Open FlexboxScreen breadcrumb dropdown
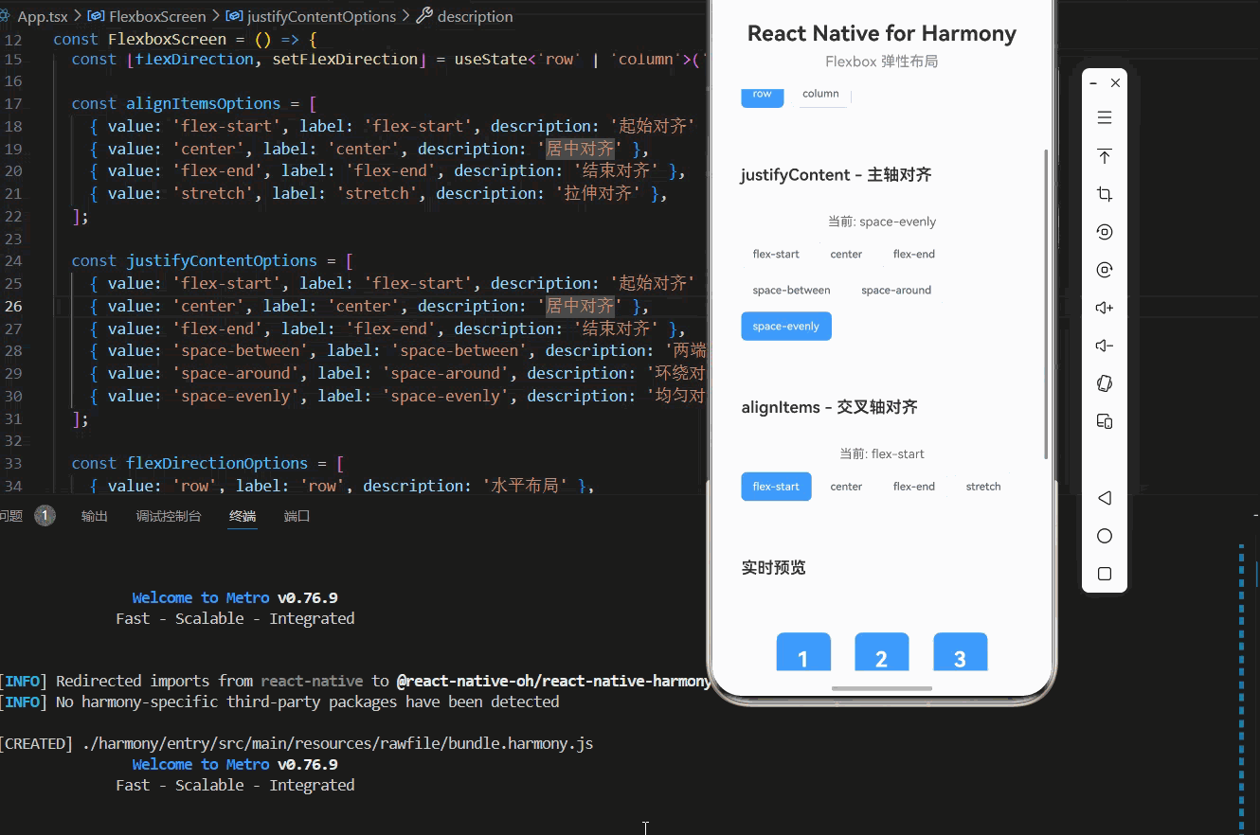The height and width of the screenshot is (835, 1260). pos(157,16)
